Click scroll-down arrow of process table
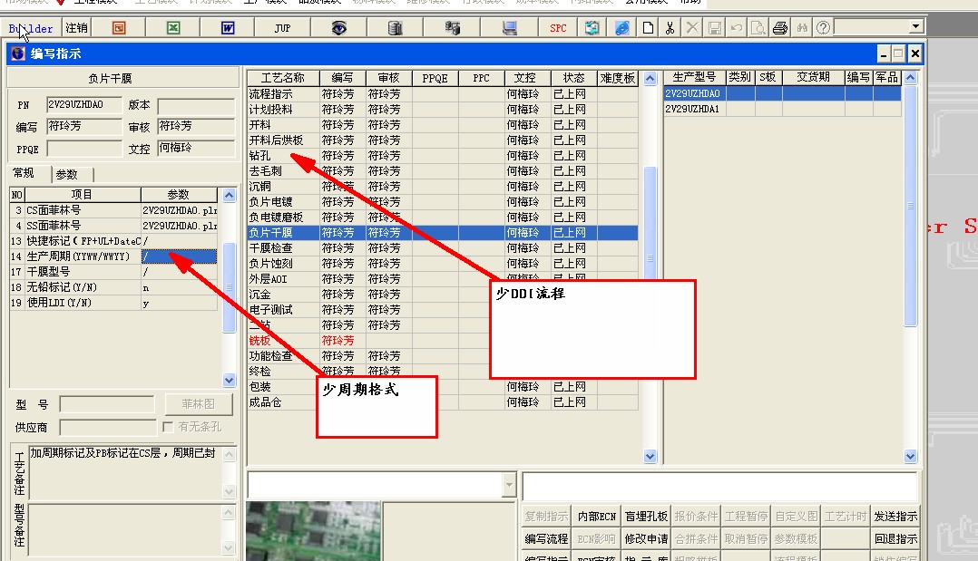Viewport: 978px width, 561px height. [x=650, y=456]
